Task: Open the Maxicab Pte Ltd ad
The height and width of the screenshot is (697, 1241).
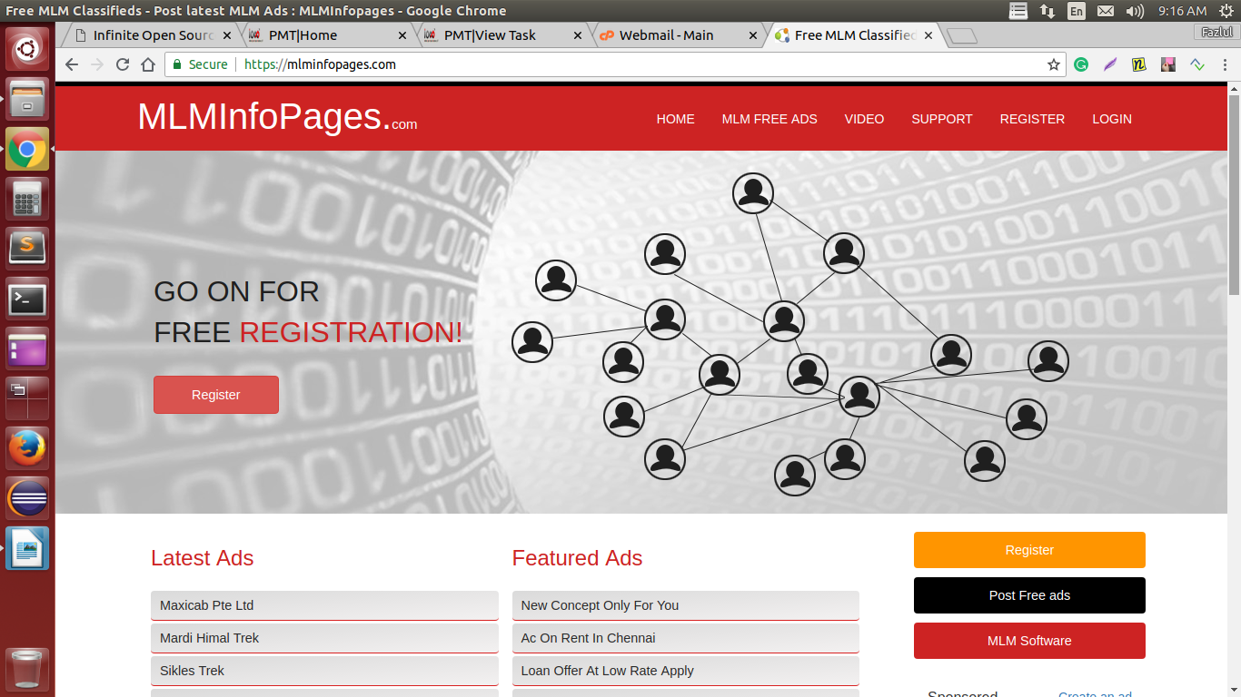Action: click(324, 605)
